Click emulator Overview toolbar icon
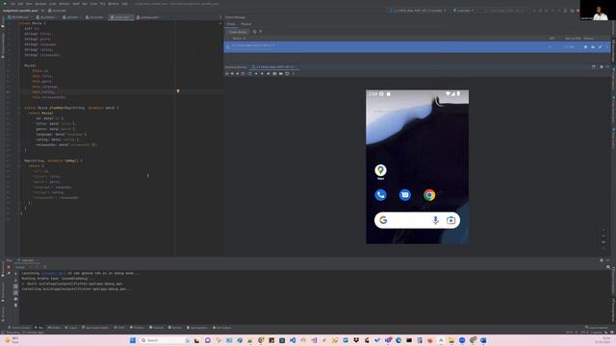This screenshot has width=616, height=346. tap(269, 73)
